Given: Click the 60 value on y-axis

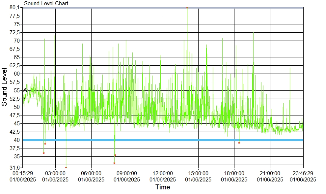Looking at the screenshot, I should click(17, 74).
